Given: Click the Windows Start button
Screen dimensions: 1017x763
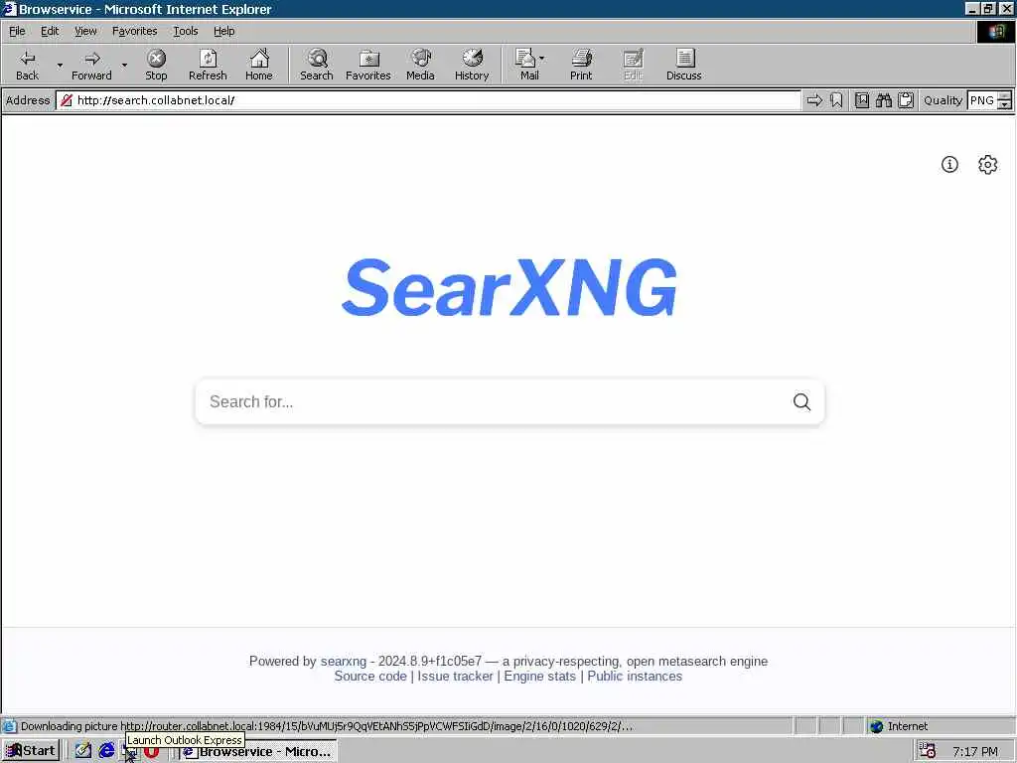Looking at the screenshot, I should point(31,751).
